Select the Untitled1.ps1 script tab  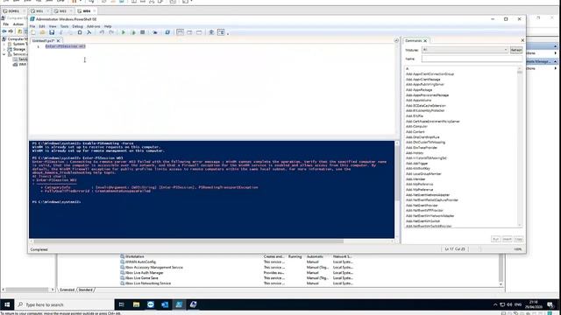43,41
